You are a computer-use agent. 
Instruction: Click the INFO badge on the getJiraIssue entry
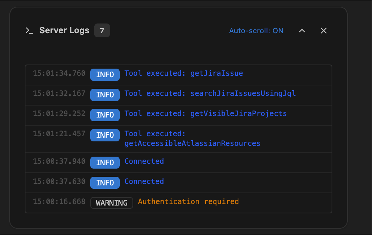click(105, 75)
